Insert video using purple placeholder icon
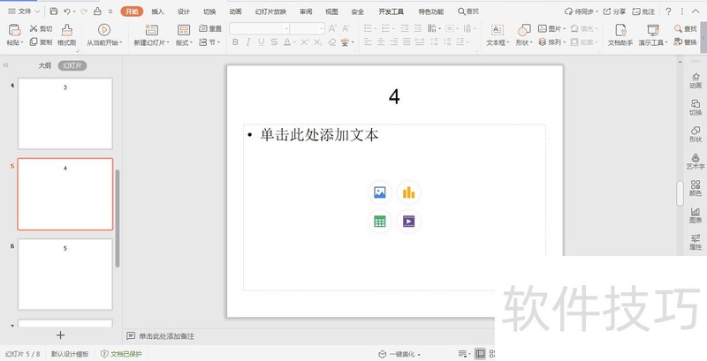This screenshot has width=707, height=361. pyautogui.click(x=408, y=221)
